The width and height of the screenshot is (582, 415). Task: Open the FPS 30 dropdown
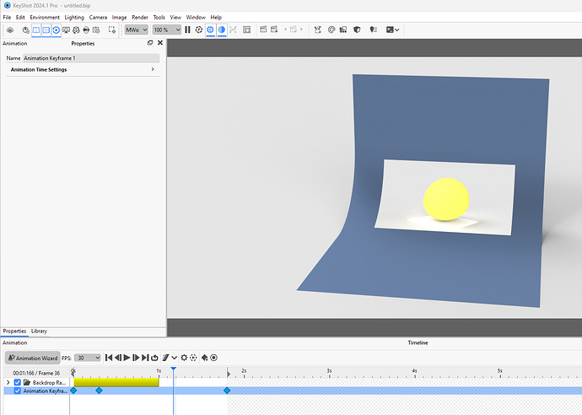point(88,358)
